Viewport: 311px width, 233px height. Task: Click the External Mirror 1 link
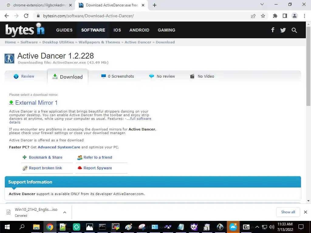pyautogui.click(x=36, y=103)
